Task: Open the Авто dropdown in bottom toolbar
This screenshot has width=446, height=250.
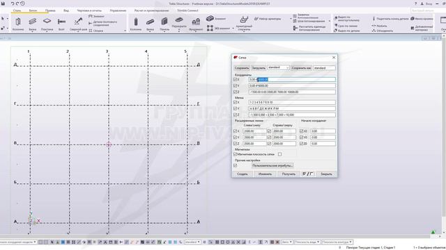Action: click(287, 242)
